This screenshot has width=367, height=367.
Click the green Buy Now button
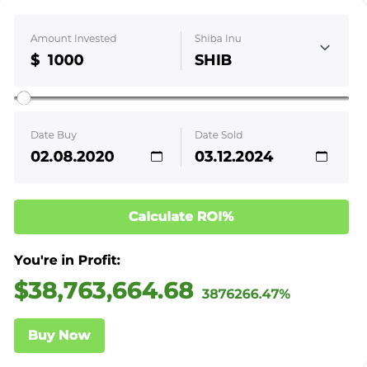(59, 336)
